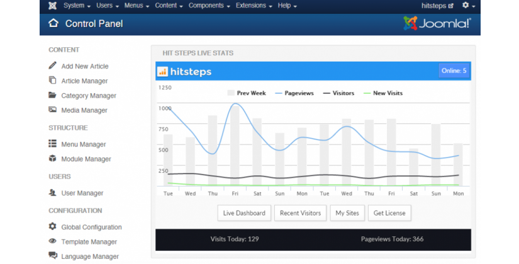Go to User Manager
This screenshot has width=519, height=264.
tap(82, 193)
